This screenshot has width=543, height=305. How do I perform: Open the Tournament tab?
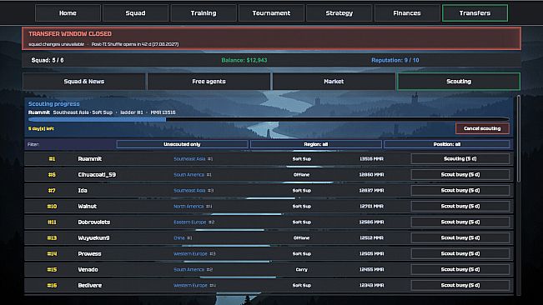tap(271, 13)
